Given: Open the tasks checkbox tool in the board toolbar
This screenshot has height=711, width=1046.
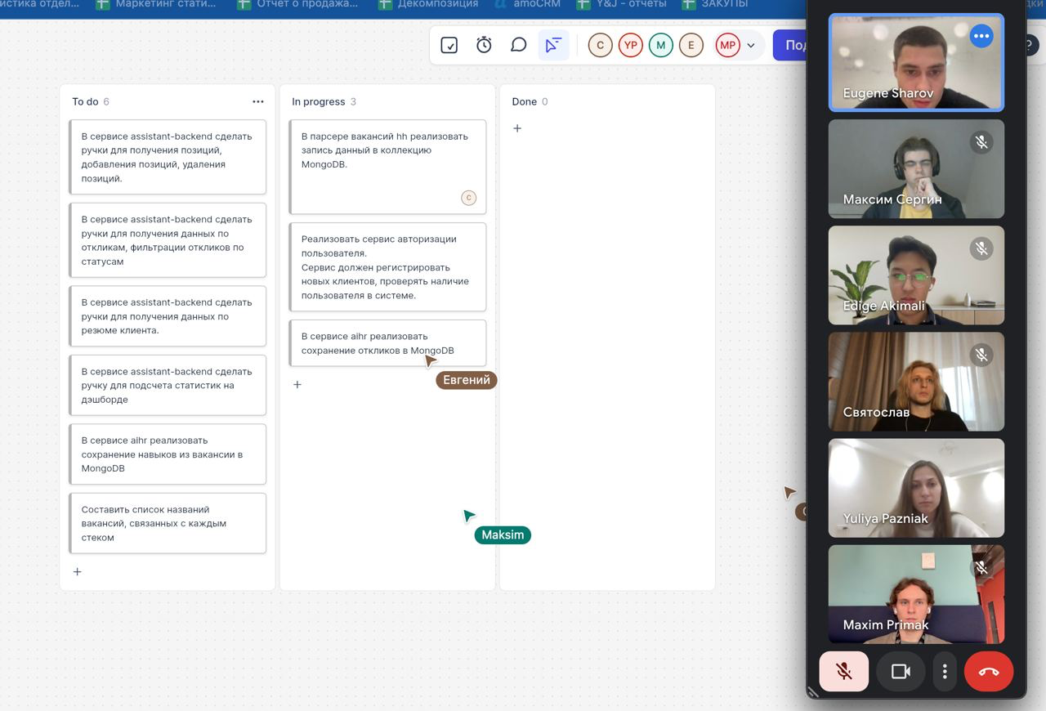Looking at the screenshot, I should tap(449, 45).
